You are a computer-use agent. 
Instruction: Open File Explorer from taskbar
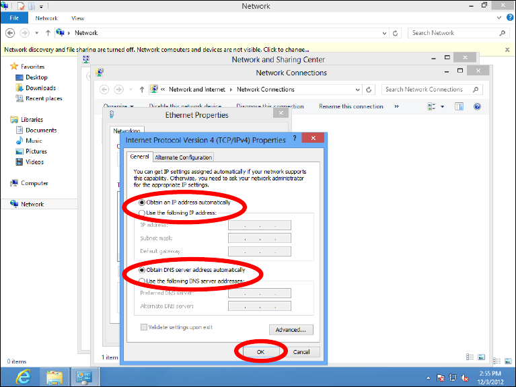click(x=54, y=377)
